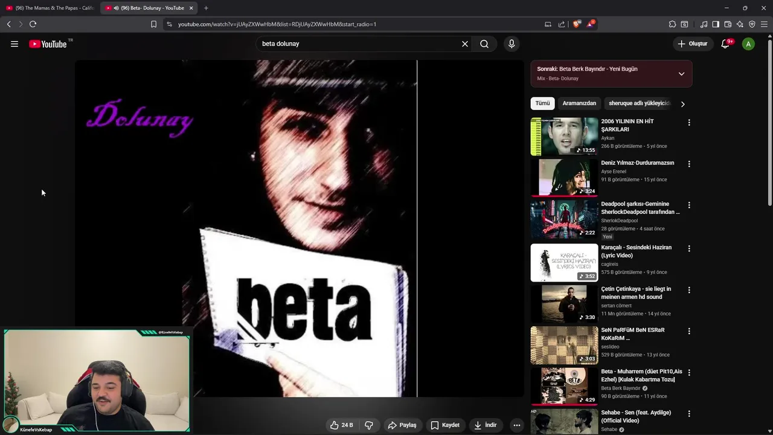The width and height of the screenshot is (773, 435).
Task: Open options for Karaçalı Sesindeki Haziran
Action: coord(689,248)
